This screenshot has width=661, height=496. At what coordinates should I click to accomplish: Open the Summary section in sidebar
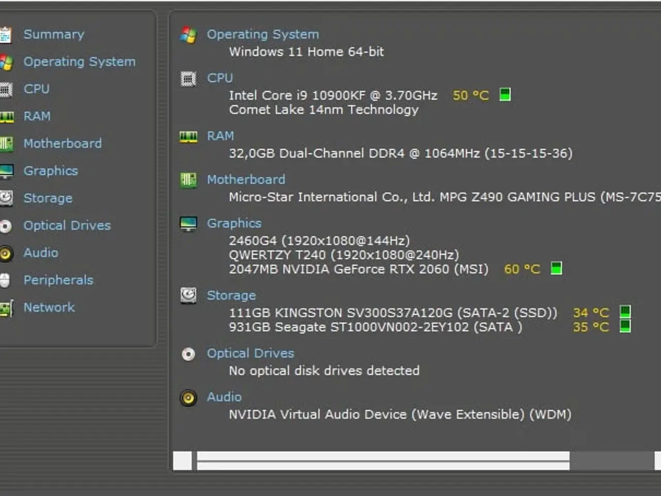tap(54, 35)
